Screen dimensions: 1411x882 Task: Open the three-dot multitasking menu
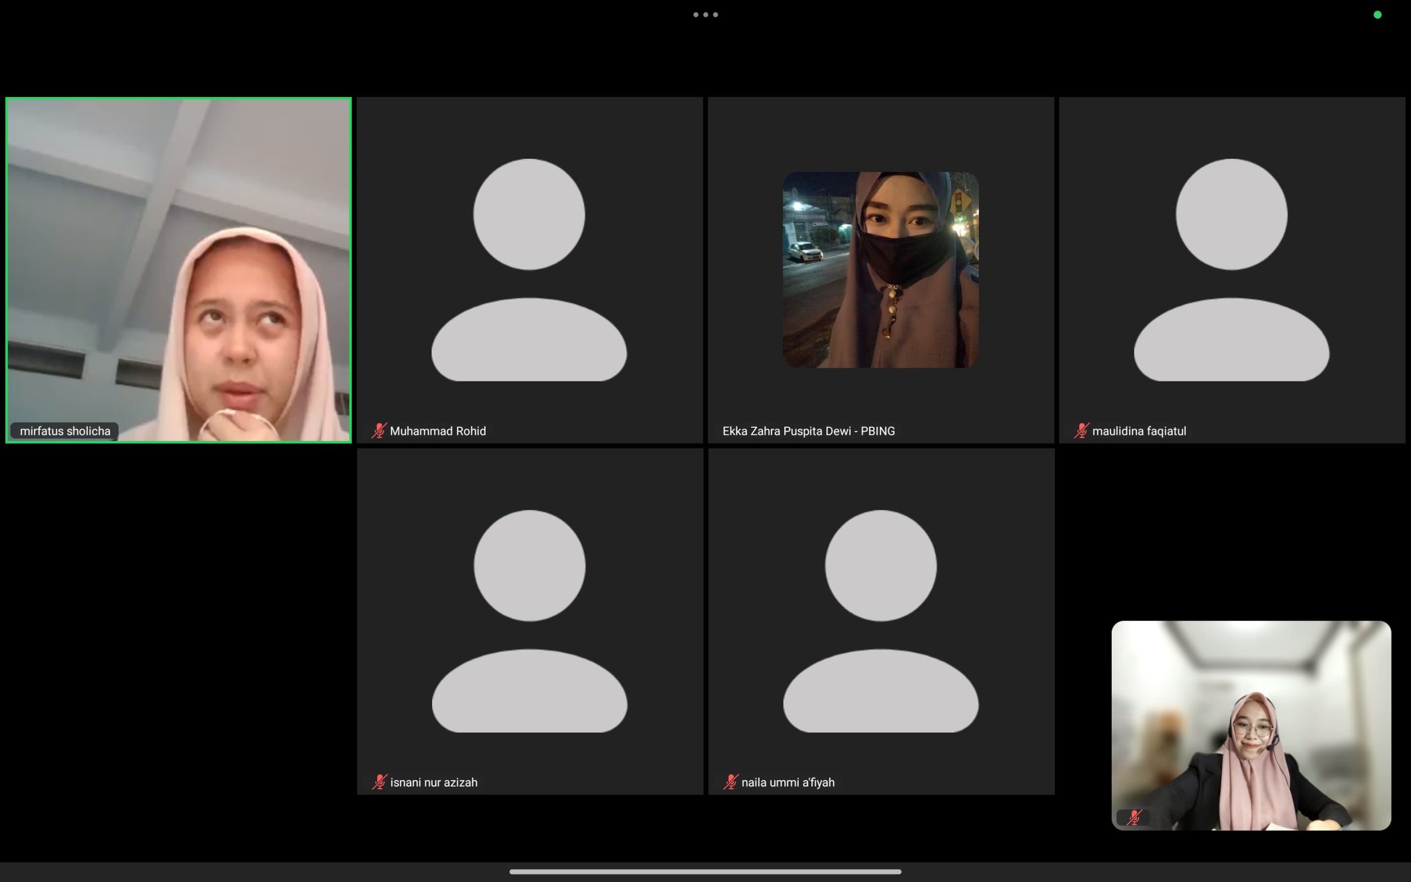(x=705, y=14)
